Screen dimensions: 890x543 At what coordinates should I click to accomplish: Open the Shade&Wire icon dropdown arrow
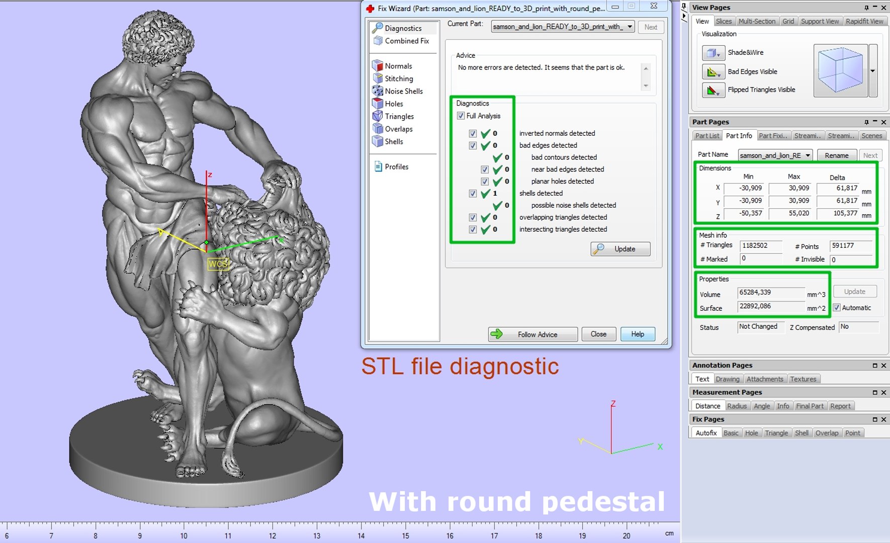(x=719, y=55)
